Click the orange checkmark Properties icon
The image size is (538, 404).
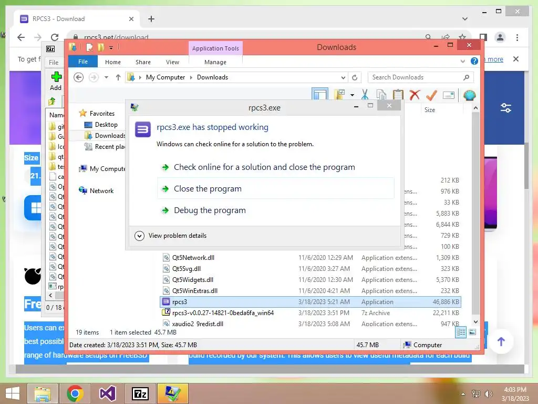(x=431, y=95)
